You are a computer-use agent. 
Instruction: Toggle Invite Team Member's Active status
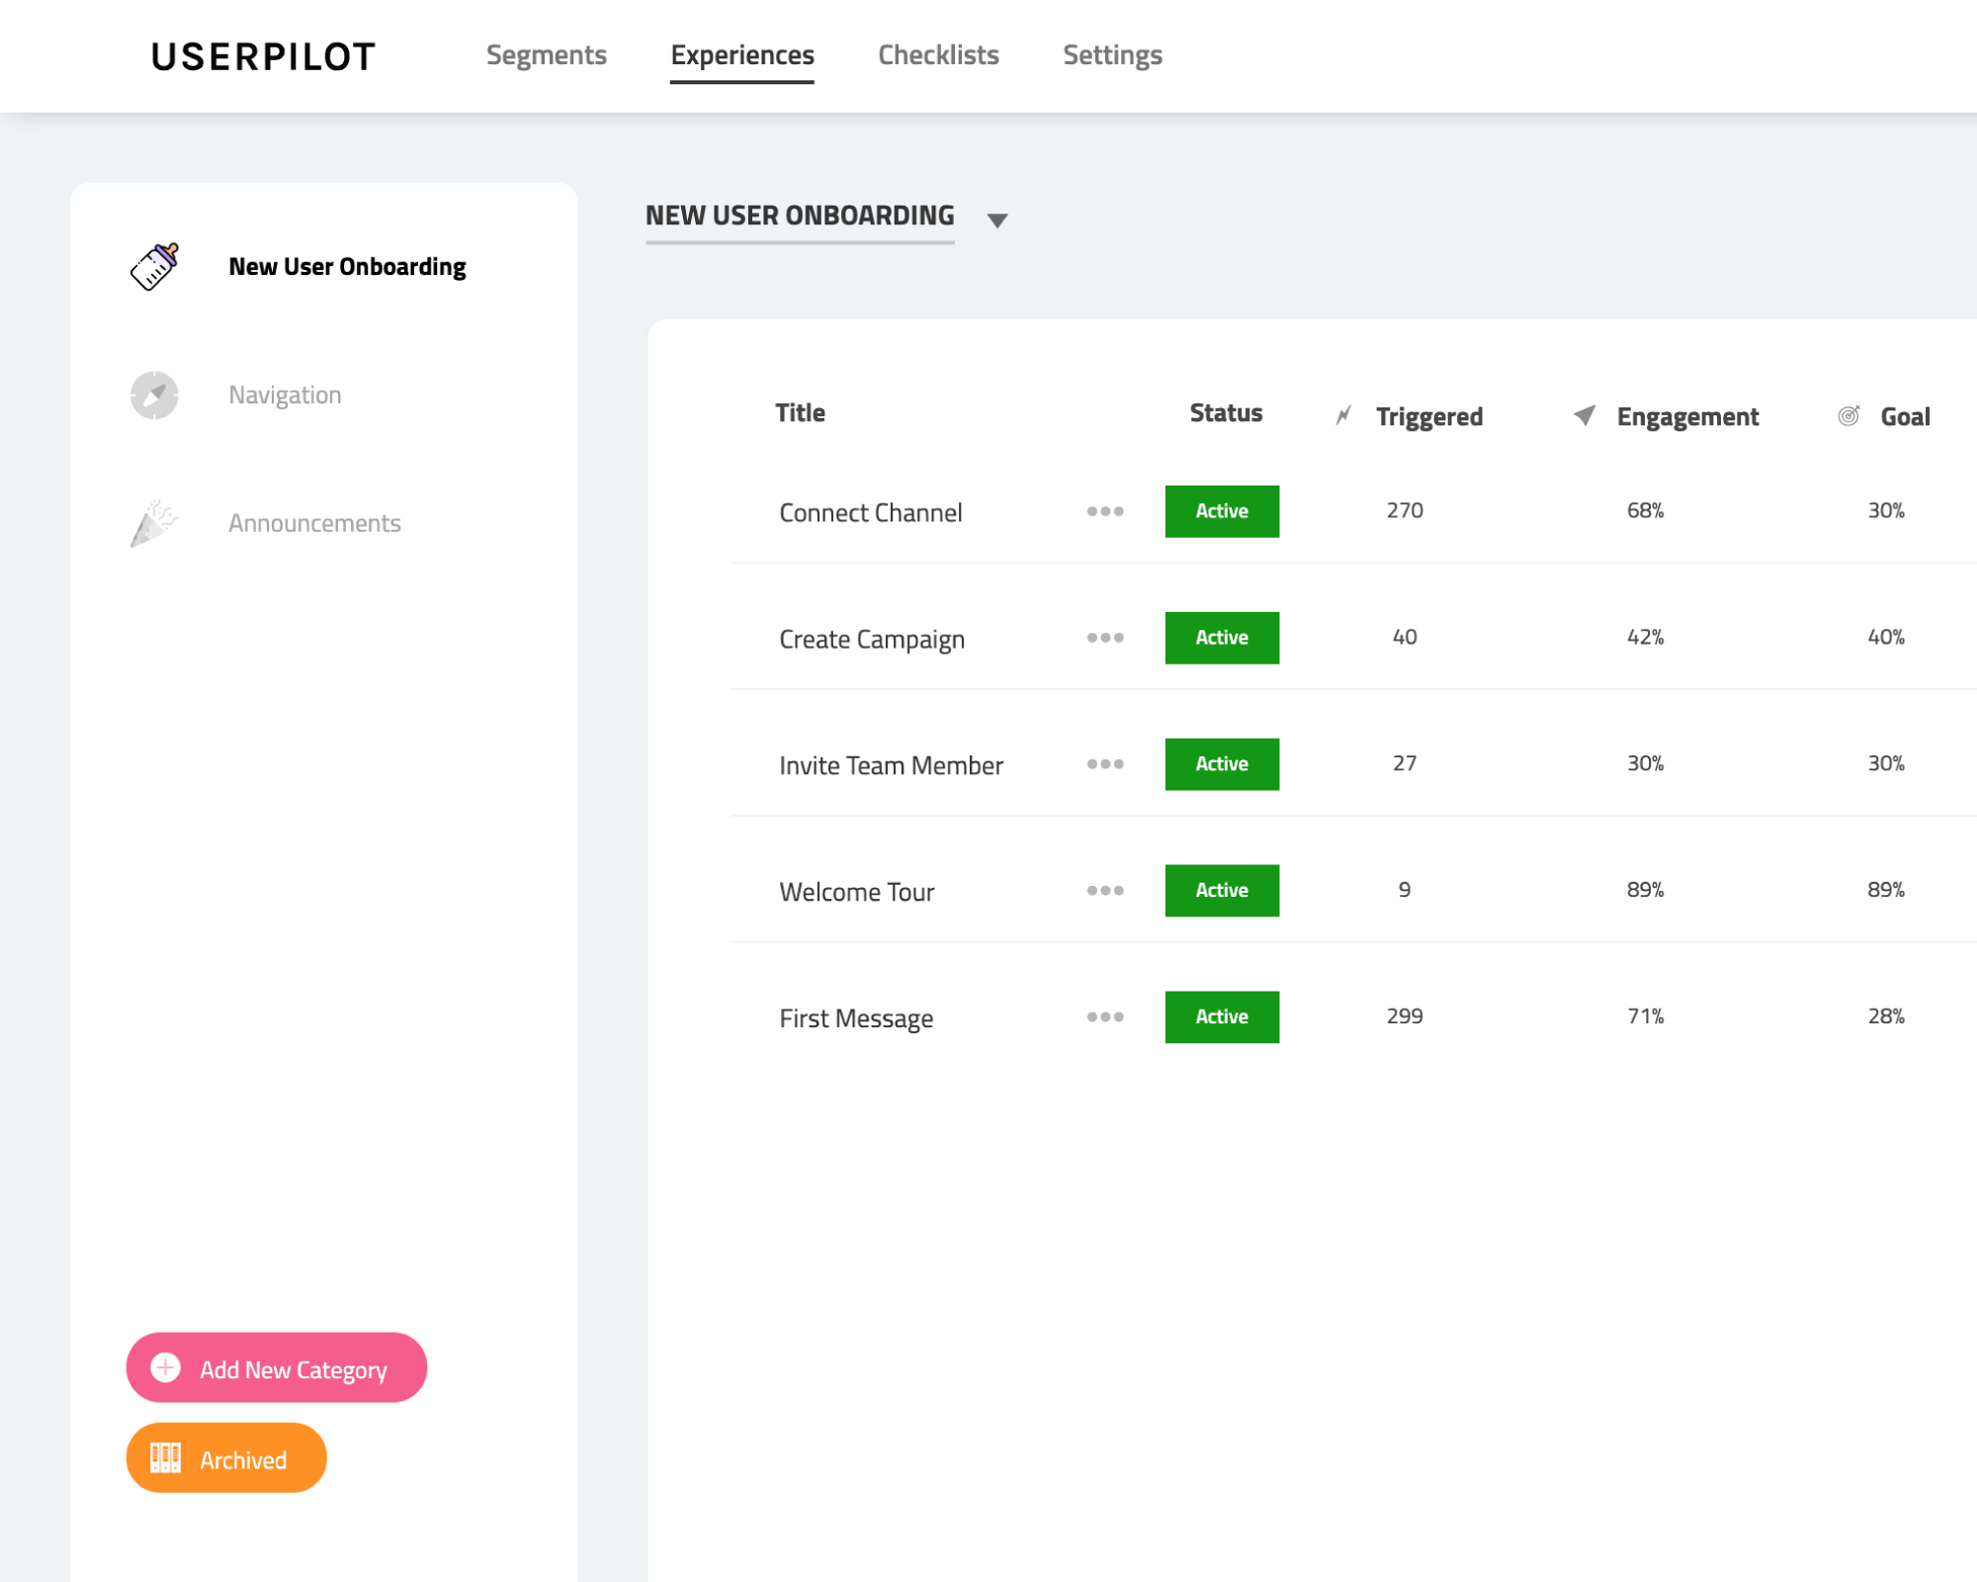coord(1222,763)
